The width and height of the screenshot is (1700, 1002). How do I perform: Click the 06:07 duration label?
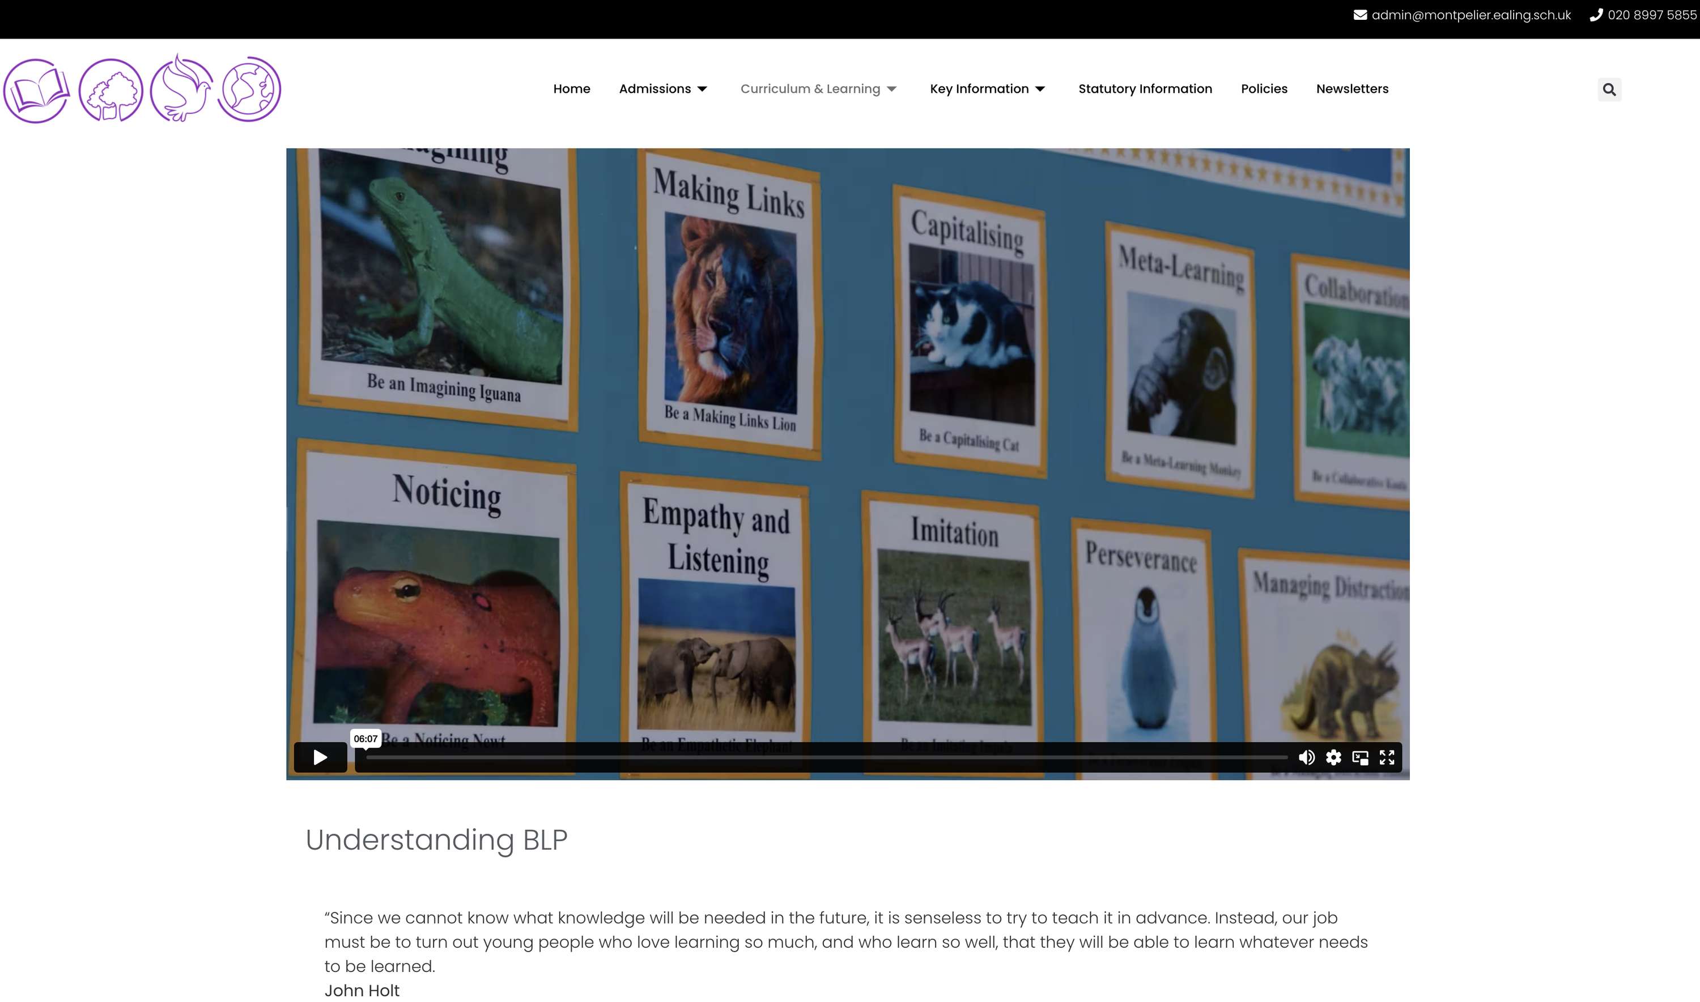point(365,739)
